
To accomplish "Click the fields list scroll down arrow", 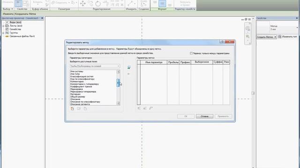I will (x=118, y=104).
